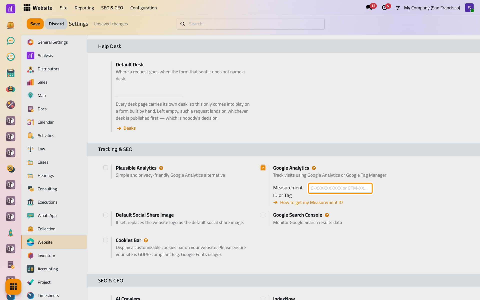Click the Google Search Console help icon
Screen dimensions: 480x300
pyautogui.click(x=327, y=215)
